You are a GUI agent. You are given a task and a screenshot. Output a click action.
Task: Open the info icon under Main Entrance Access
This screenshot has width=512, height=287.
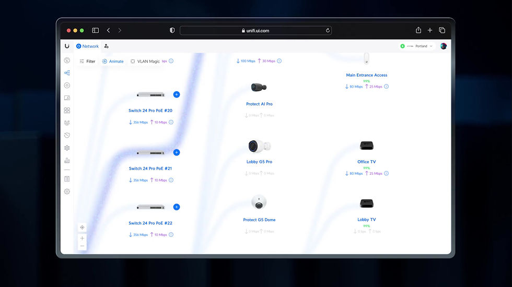point(386,87)
